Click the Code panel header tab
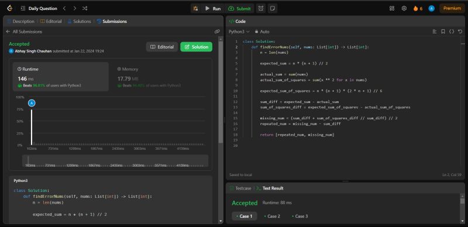The width and height of the screenshot is (468, 227). point(238,21)
